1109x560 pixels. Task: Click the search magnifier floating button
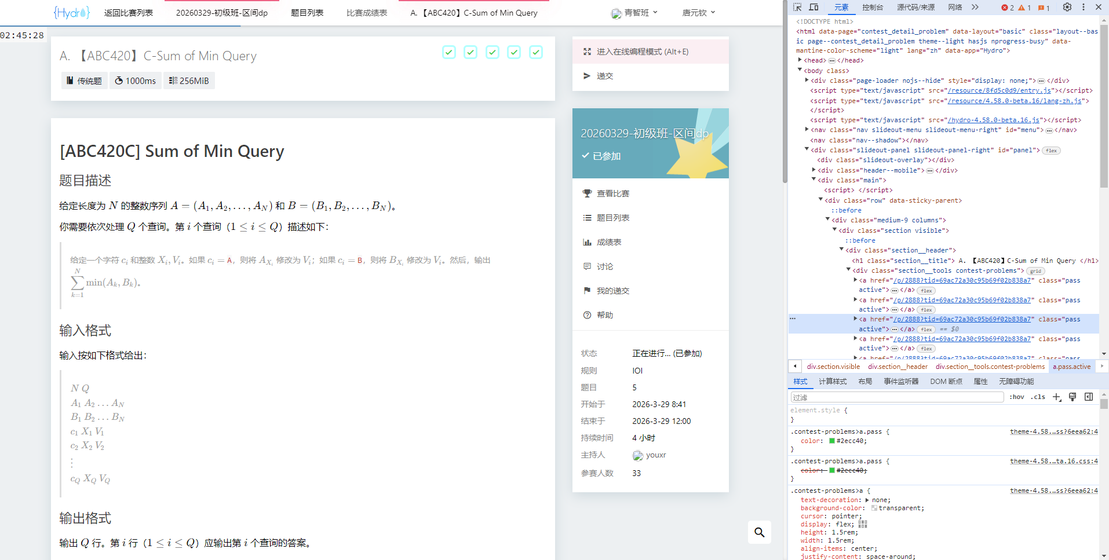coord(759,532)
